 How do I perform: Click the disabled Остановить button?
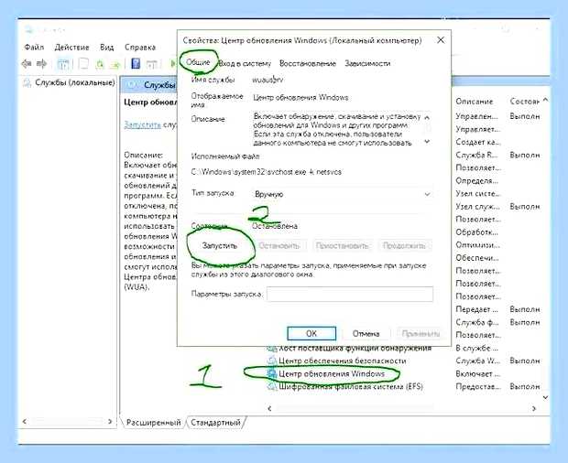279,246
